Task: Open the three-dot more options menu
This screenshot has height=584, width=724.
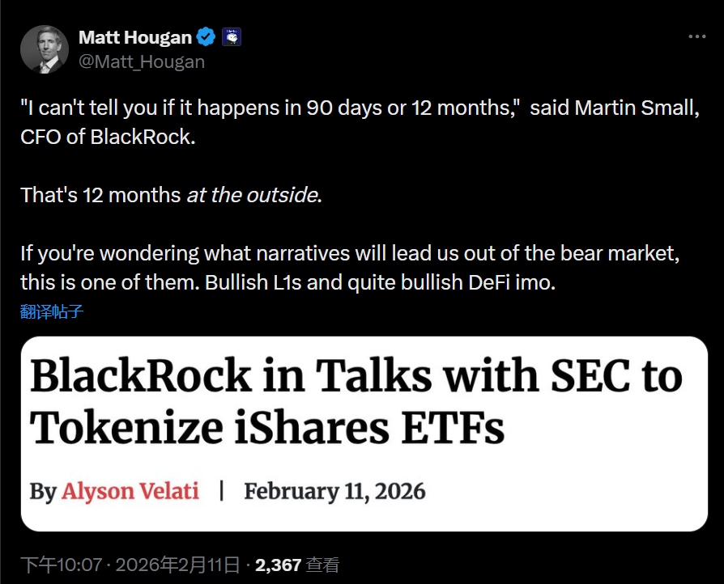Action: [696, 37]
